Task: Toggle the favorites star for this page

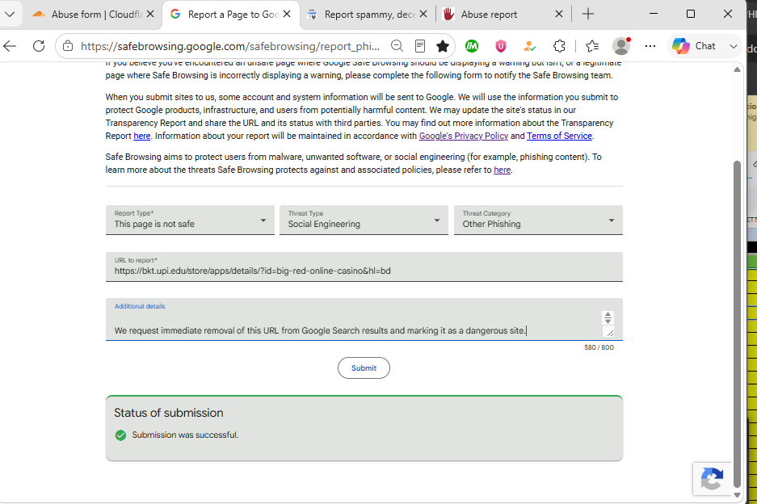Action: coord(443,46)
